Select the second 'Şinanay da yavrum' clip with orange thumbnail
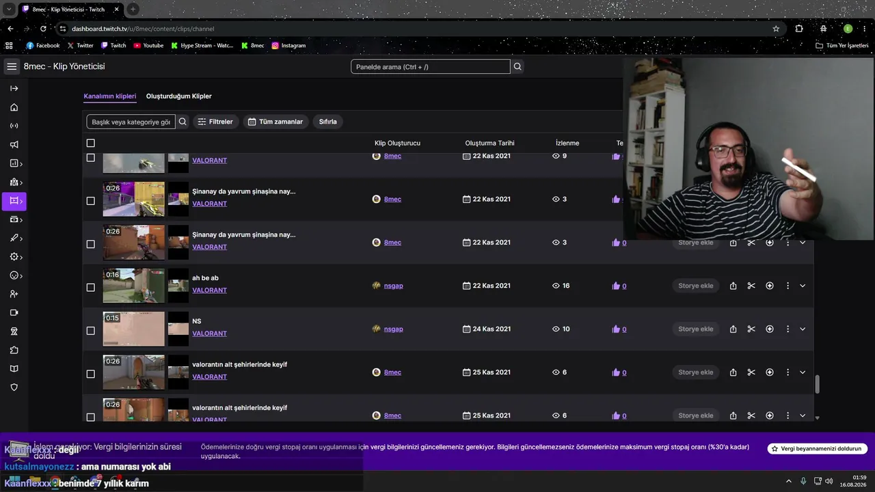Screen dimensions: 875x492 click(x=91, y=244)
